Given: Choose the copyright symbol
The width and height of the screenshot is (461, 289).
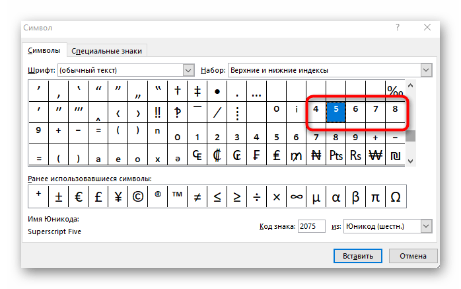Looking at the screenshot, I should pyautogui.click(x=138, y=196).
